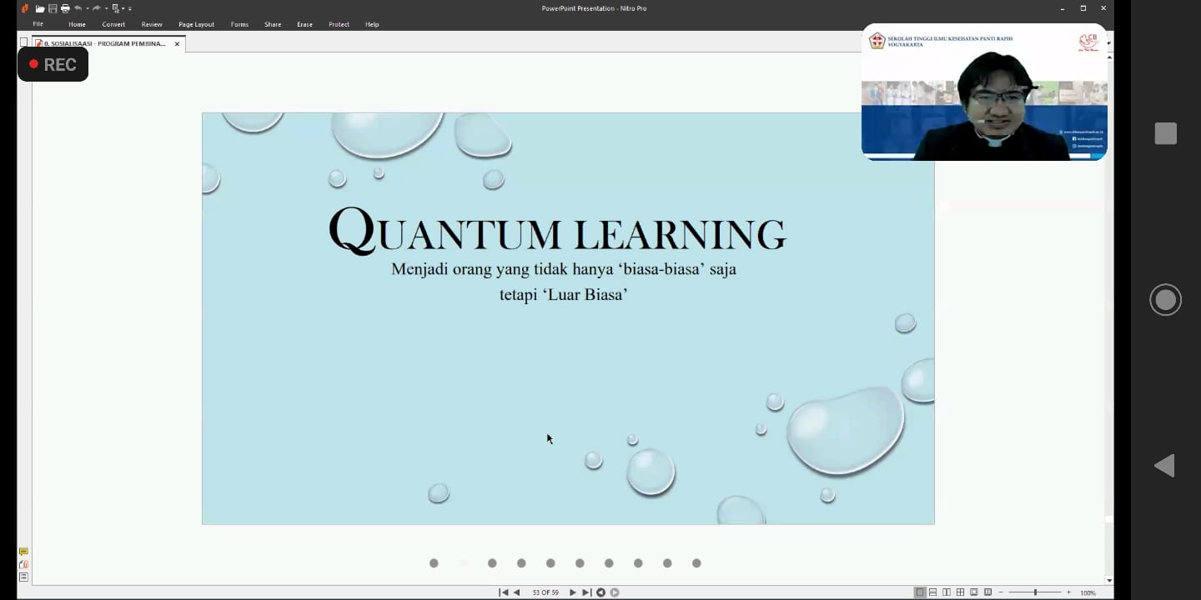Open the Page Layout ribbon tab

point(196,24)
